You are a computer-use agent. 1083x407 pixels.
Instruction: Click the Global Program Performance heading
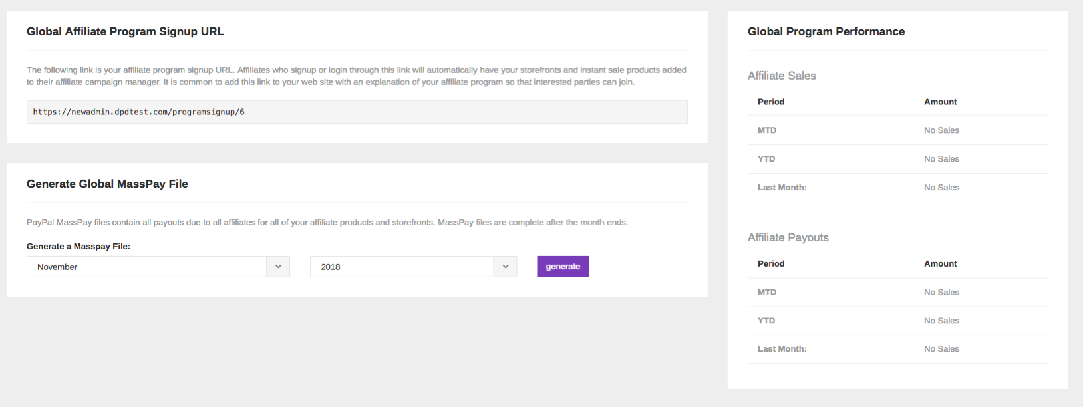[x=826, y=31]
